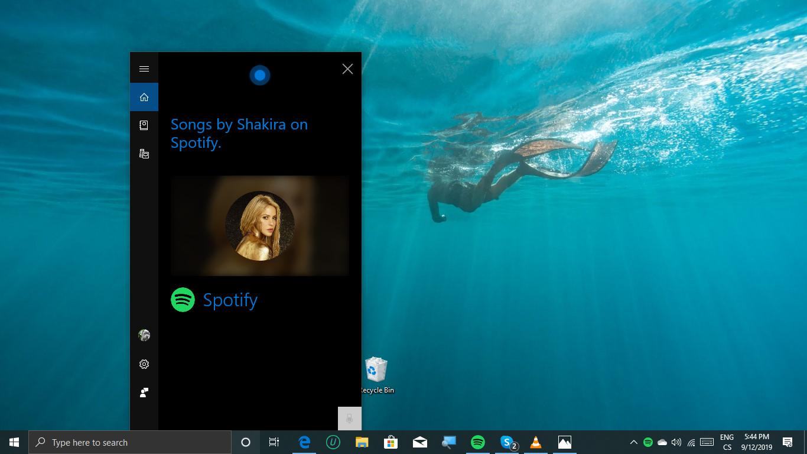Open the Photos app on the taskbar
The width and height of the screenshot is (807, 454).
point(565,442)
